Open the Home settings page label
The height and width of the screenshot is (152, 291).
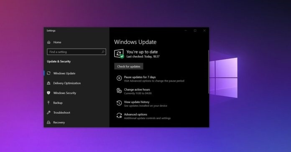coord(57,42)
